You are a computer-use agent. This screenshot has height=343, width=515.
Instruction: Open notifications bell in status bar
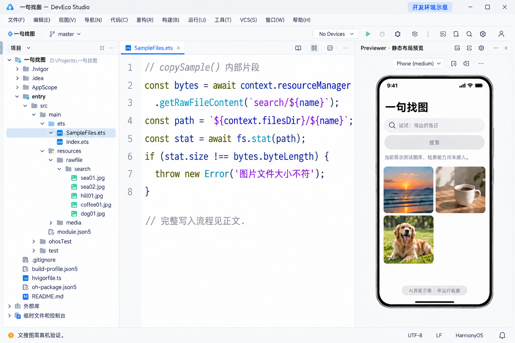coord(502,335)
